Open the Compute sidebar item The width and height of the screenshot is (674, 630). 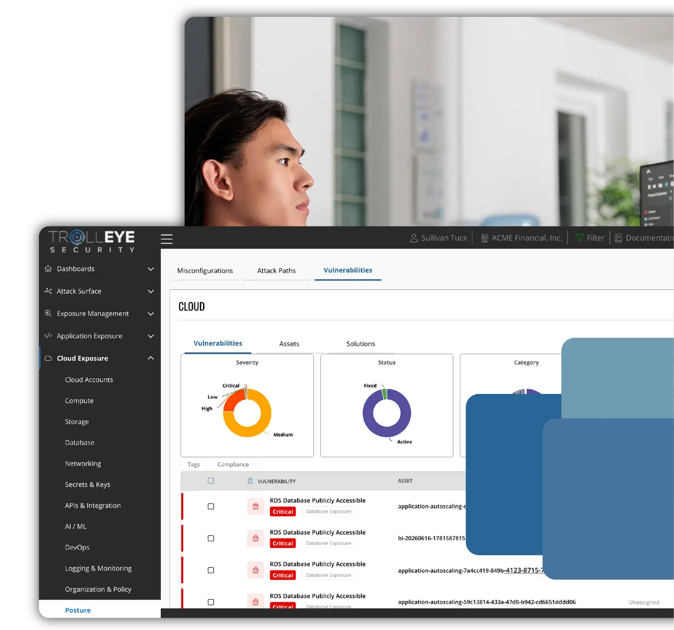79,401
